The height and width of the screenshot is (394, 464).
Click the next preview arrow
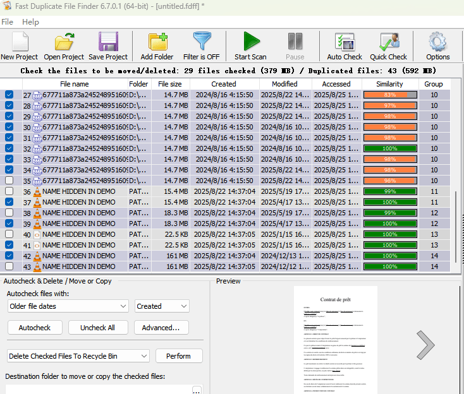[425, 345]
